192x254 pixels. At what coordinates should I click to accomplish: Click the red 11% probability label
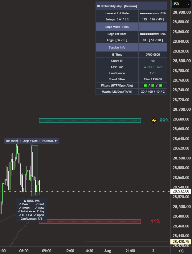[x=155, y=222]
